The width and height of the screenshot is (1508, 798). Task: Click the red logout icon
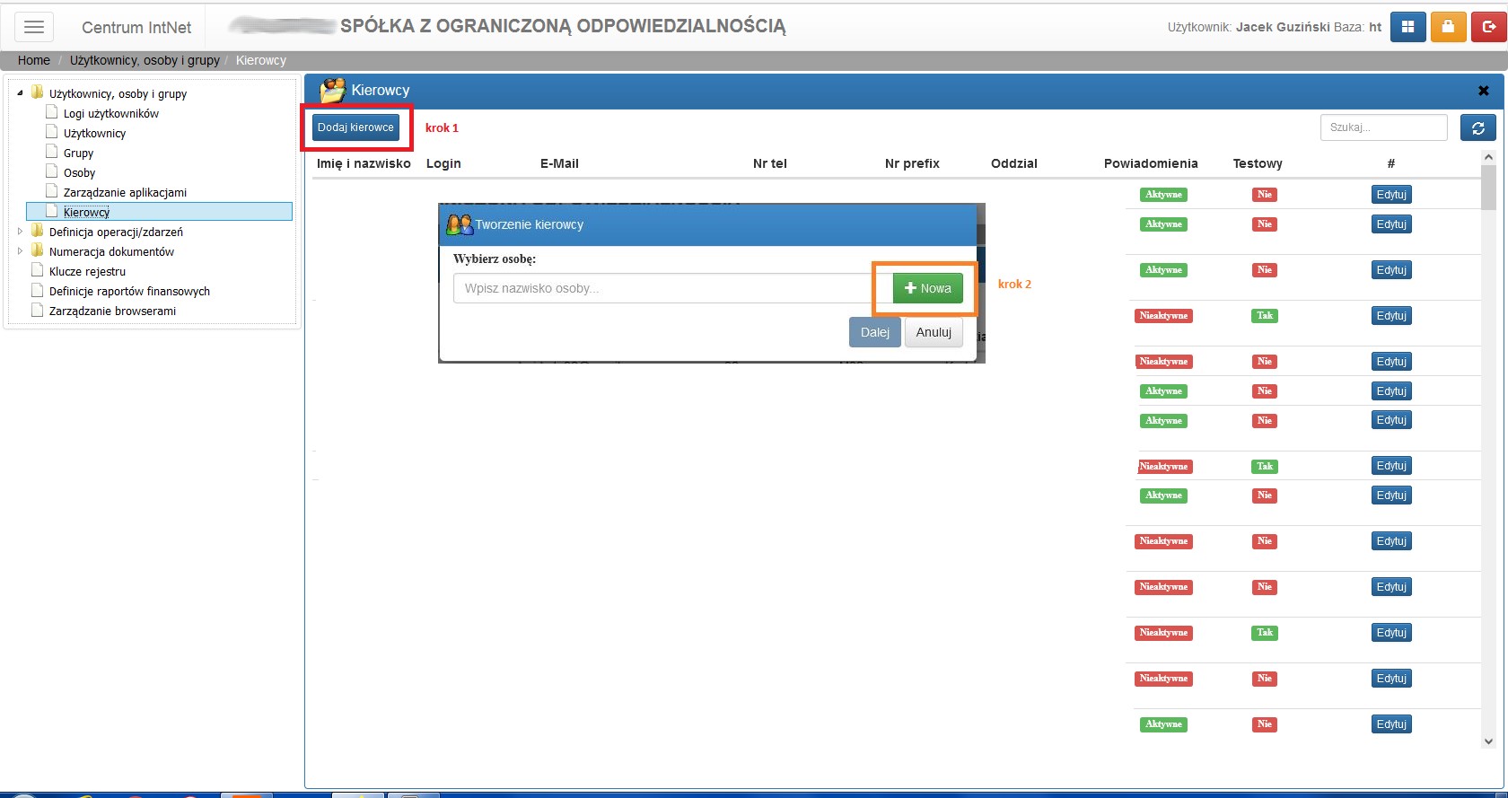[1488, 27]
